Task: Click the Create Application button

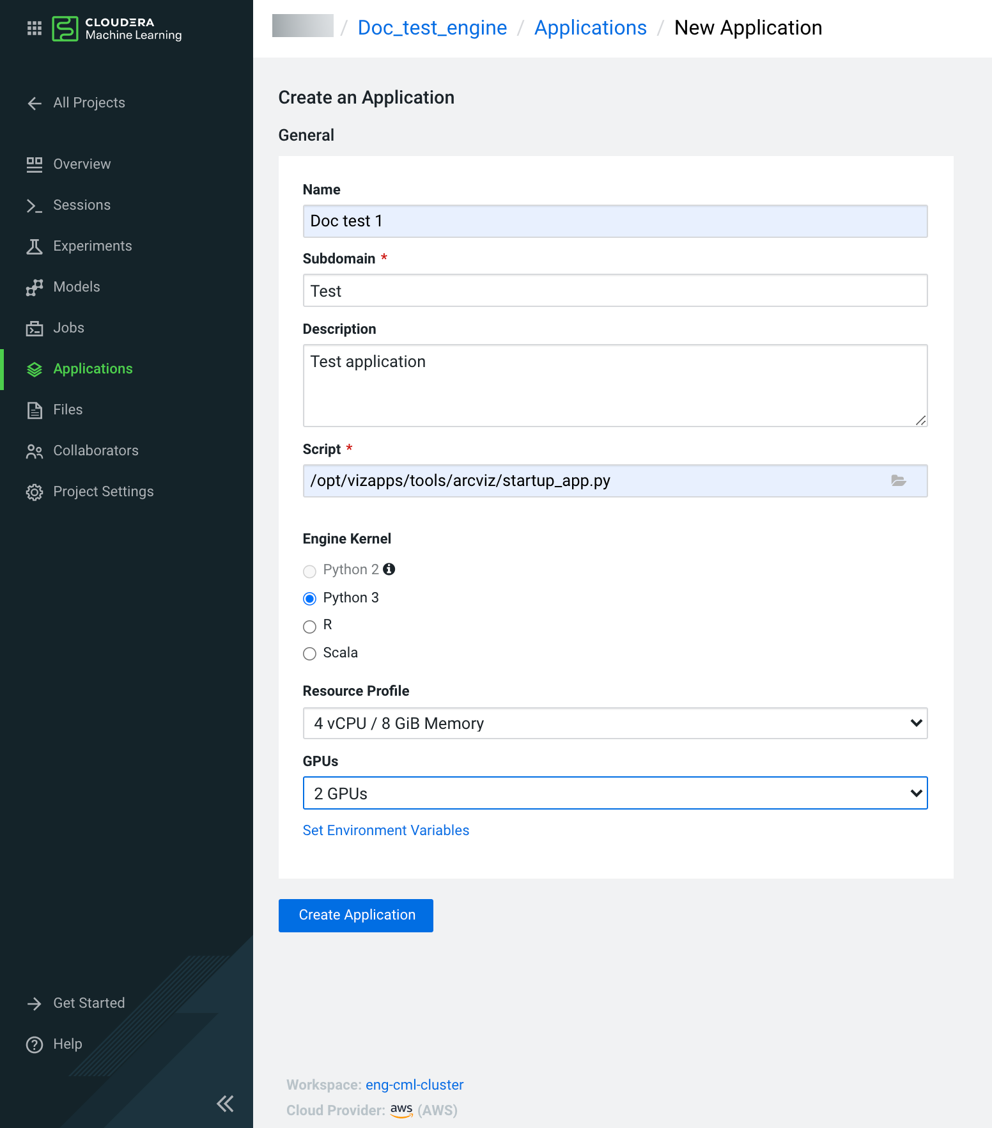Action: [356, 915]
